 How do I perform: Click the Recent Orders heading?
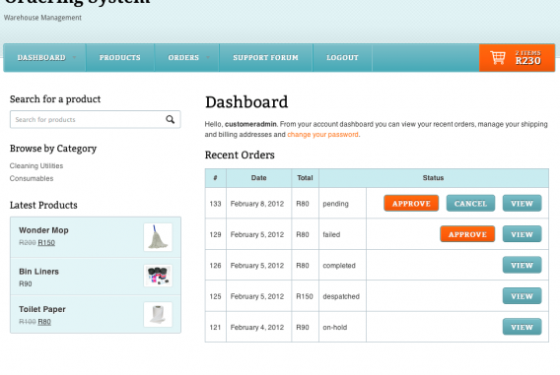tap(240, 156)
